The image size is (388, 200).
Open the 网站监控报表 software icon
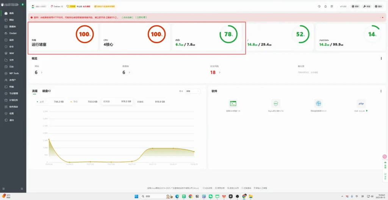(318, 103)
